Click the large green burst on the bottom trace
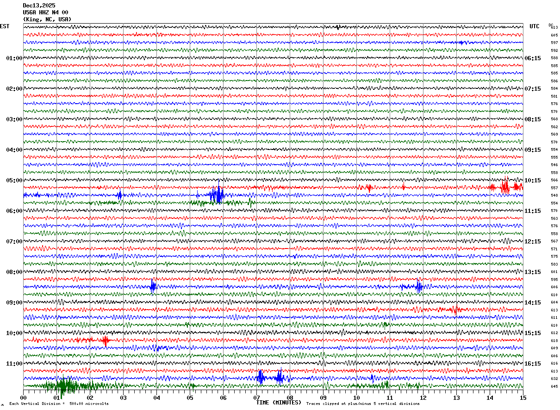This screenshot has width=560, height=410. tap(65, 385)
